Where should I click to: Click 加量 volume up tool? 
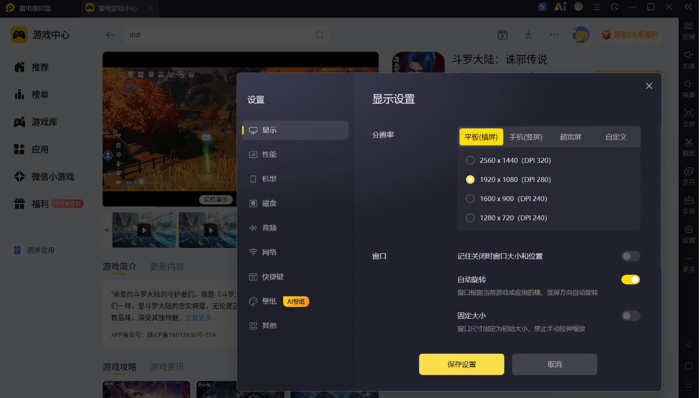[689, 59]
